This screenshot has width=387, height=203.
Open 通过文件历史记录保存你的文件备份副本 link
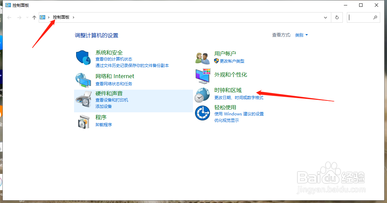click(x=132, y=66)
